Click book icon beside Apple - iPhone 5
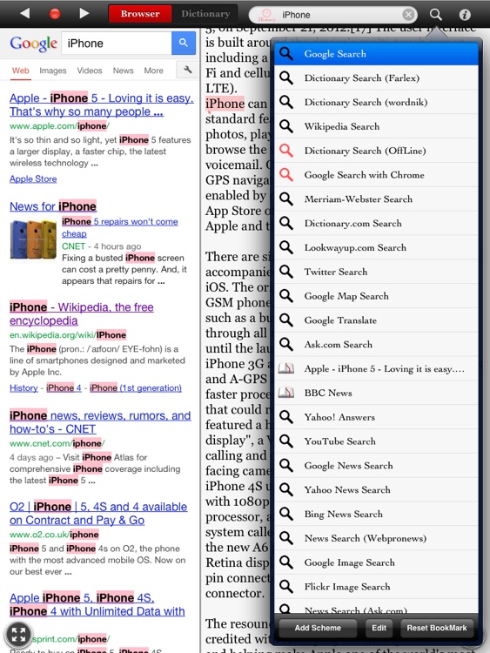 click(x=286, y=368)
